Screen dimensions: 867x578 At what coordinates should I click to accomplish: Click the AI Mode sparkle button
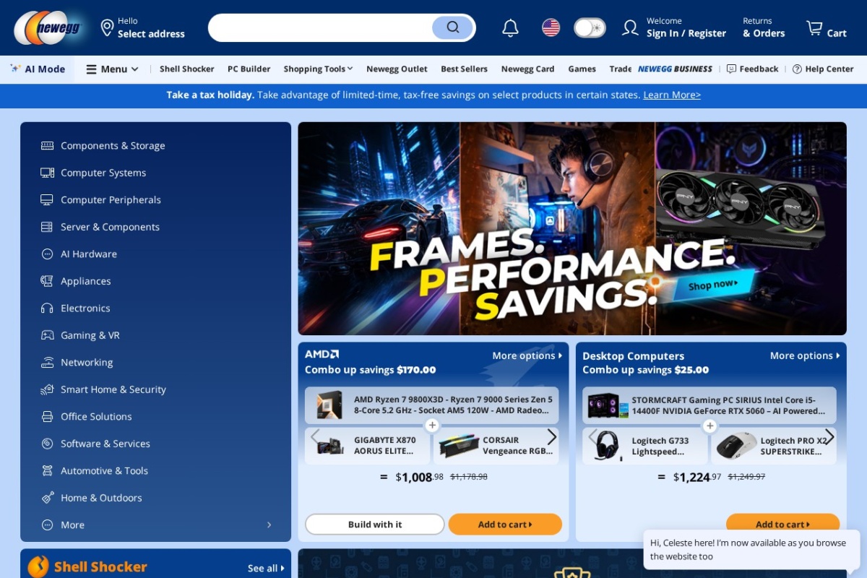click(38, 69)
